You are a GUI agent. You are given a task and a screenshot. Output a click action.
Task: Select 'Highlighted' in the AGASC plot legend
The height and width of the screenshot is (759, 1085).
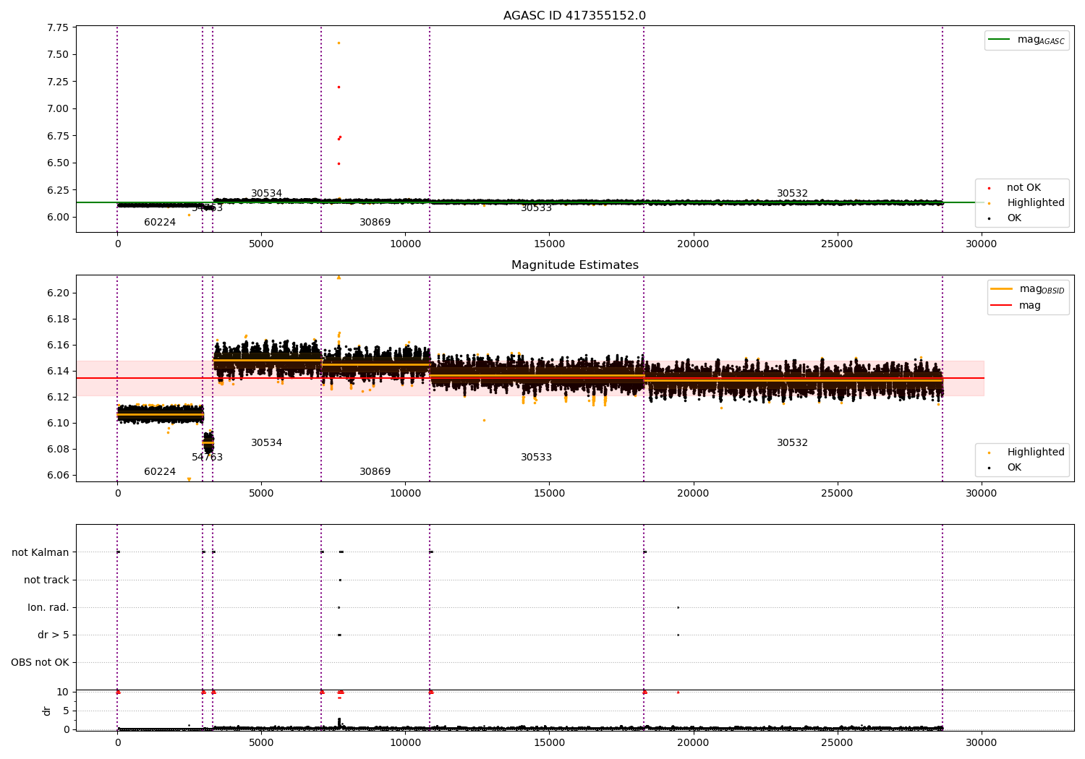pos(1027,203)
